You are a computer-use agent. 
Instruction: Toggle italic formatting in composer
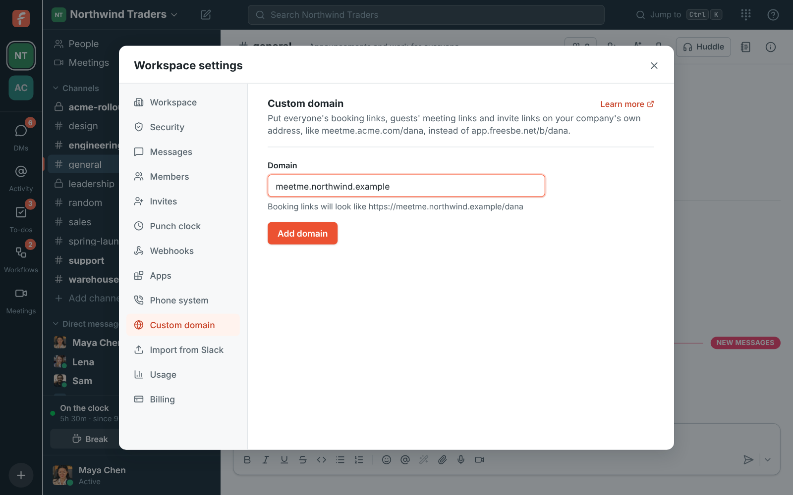coord(266,460)
